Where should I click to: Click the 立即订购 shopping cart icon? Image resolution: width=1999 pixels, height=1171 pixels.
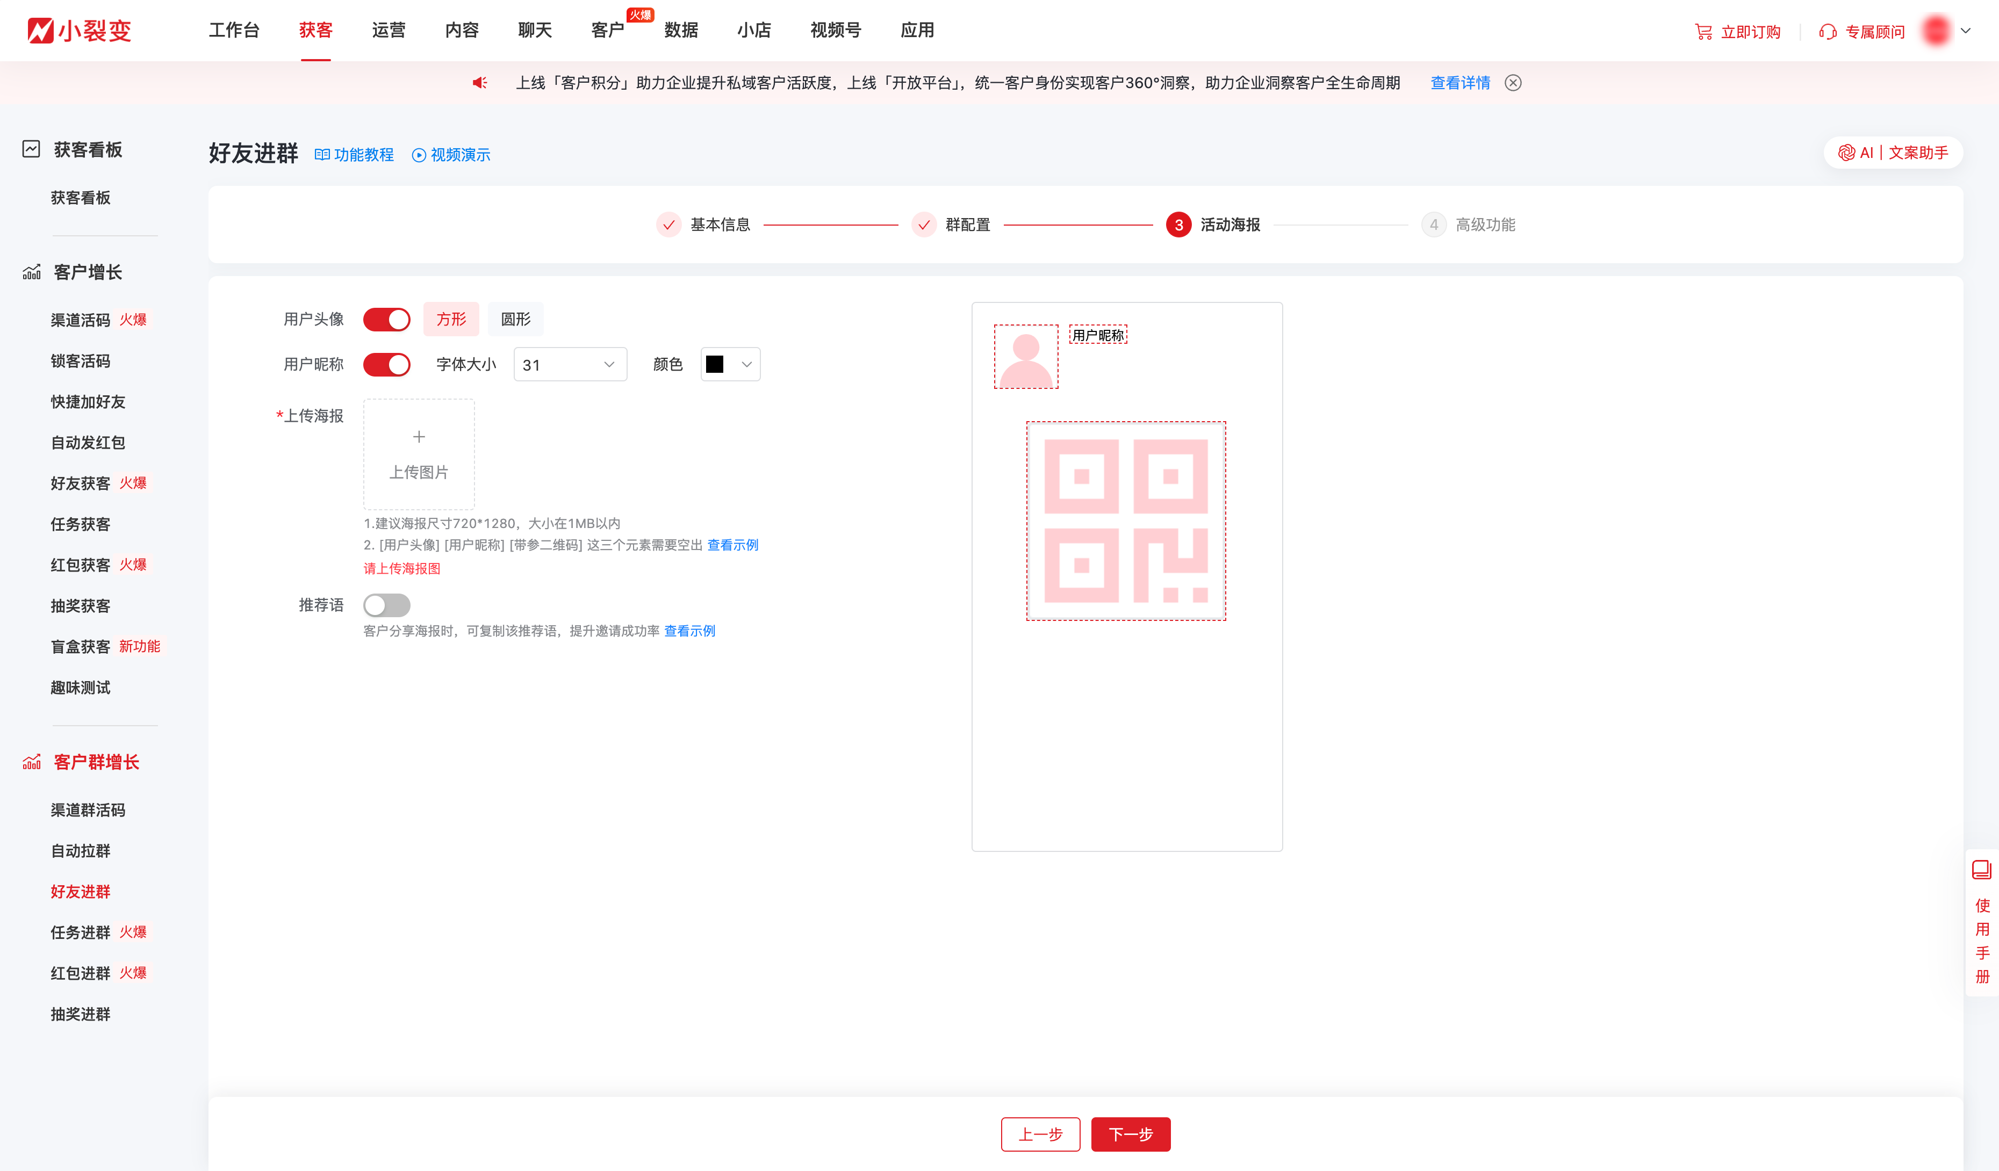[1704, 32]
